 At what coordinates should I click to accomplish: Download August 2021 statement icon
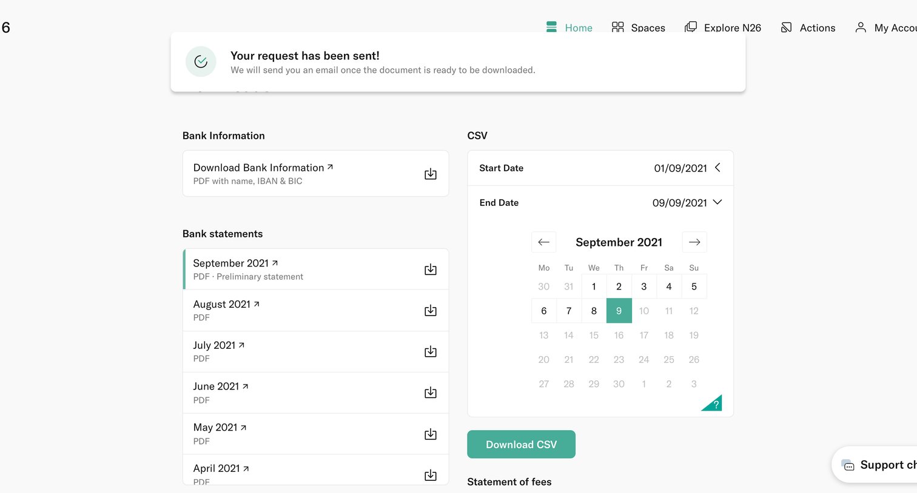[x=431, y=311]
